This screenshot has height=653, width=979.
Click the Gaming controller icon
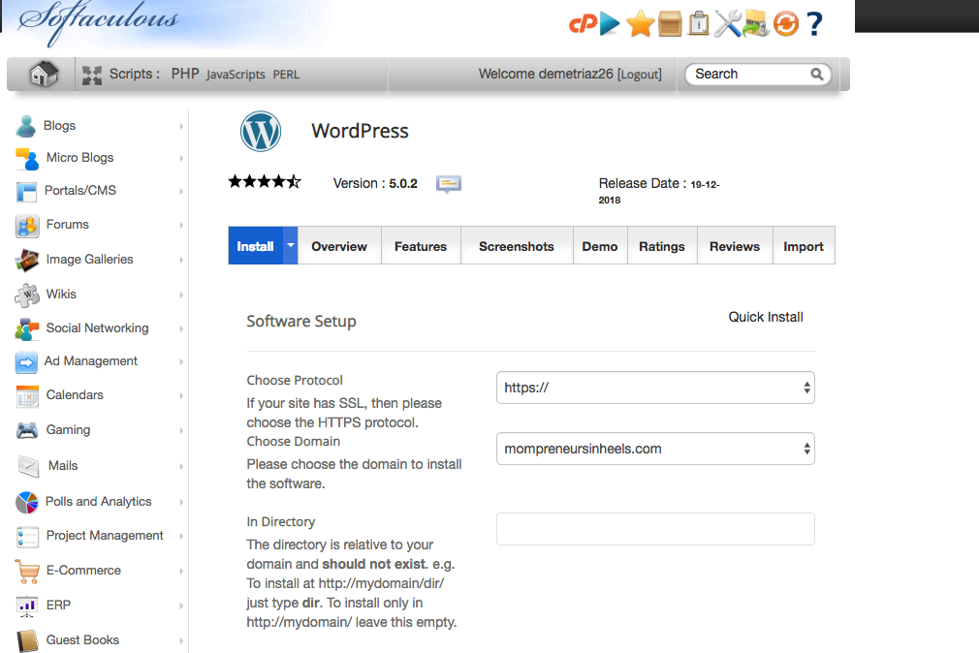[27, 430]
